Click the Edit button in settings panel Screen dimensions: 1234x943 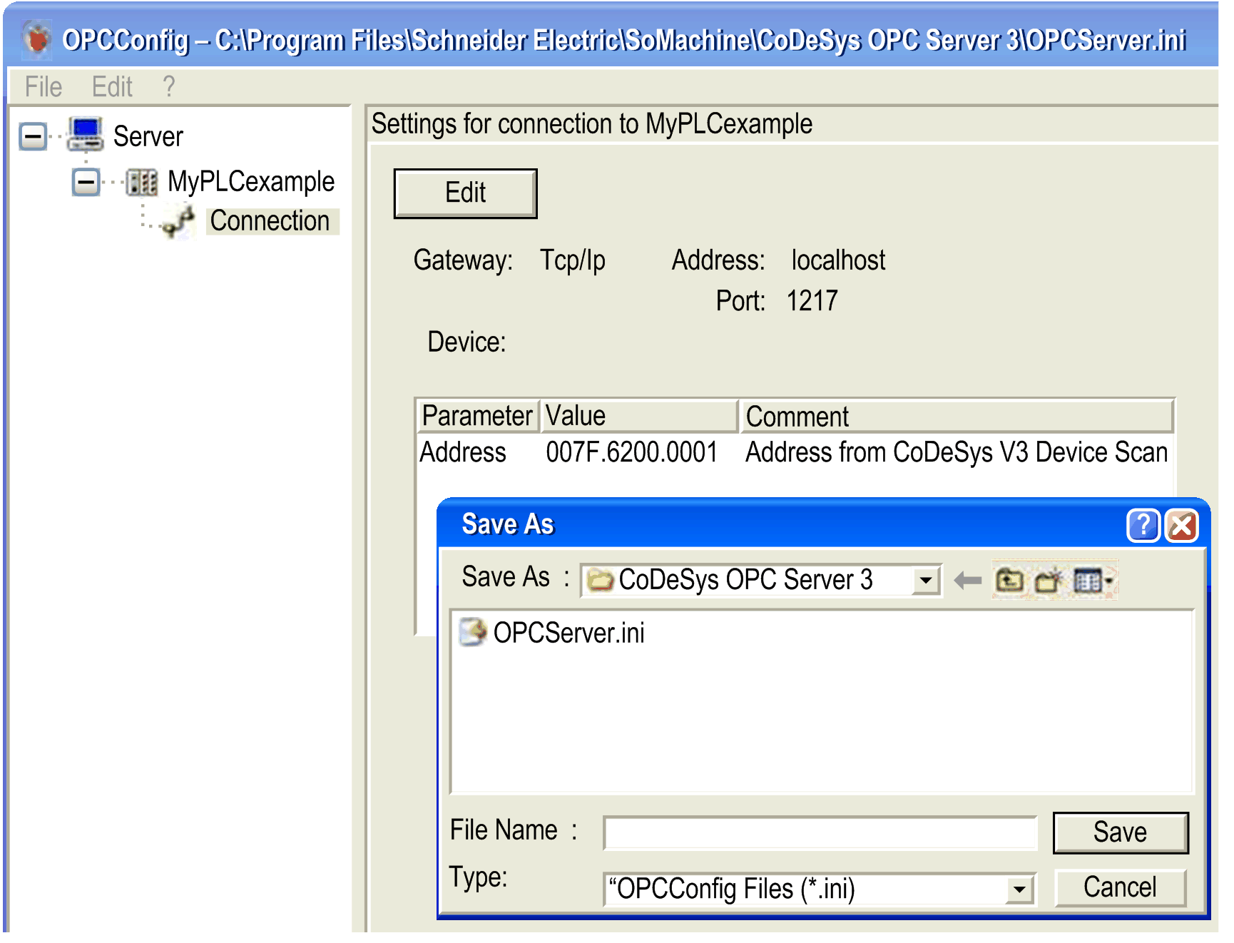[464, 193]
